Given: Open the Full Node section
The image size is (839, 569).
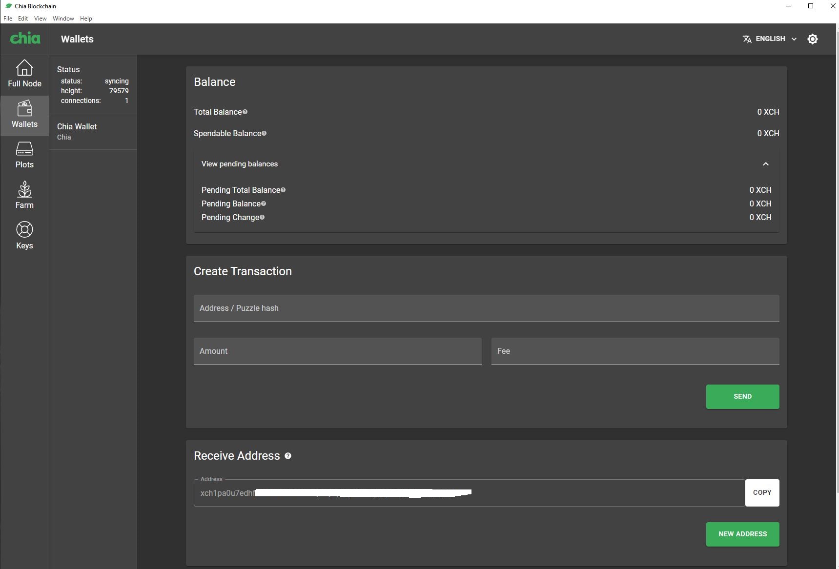Looking at the screenshot, I should pyautogui.click(x=24, y=74).
